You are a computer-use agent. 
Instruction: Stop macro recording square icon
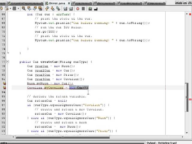pos(83,9)
